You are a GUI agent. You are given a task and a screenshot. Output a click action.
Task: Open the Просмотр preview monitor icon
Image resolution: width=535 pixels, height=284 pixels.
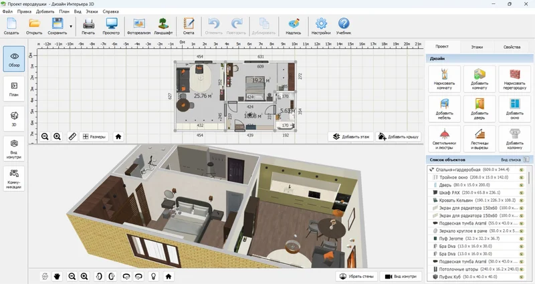(111, 24)
